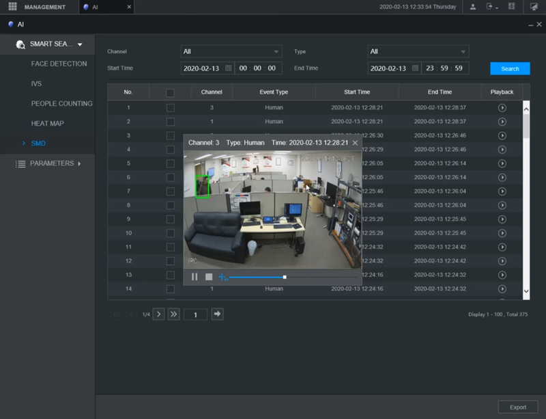Open the Type dropdown
The image size is (546, 419).
[418, 51]
